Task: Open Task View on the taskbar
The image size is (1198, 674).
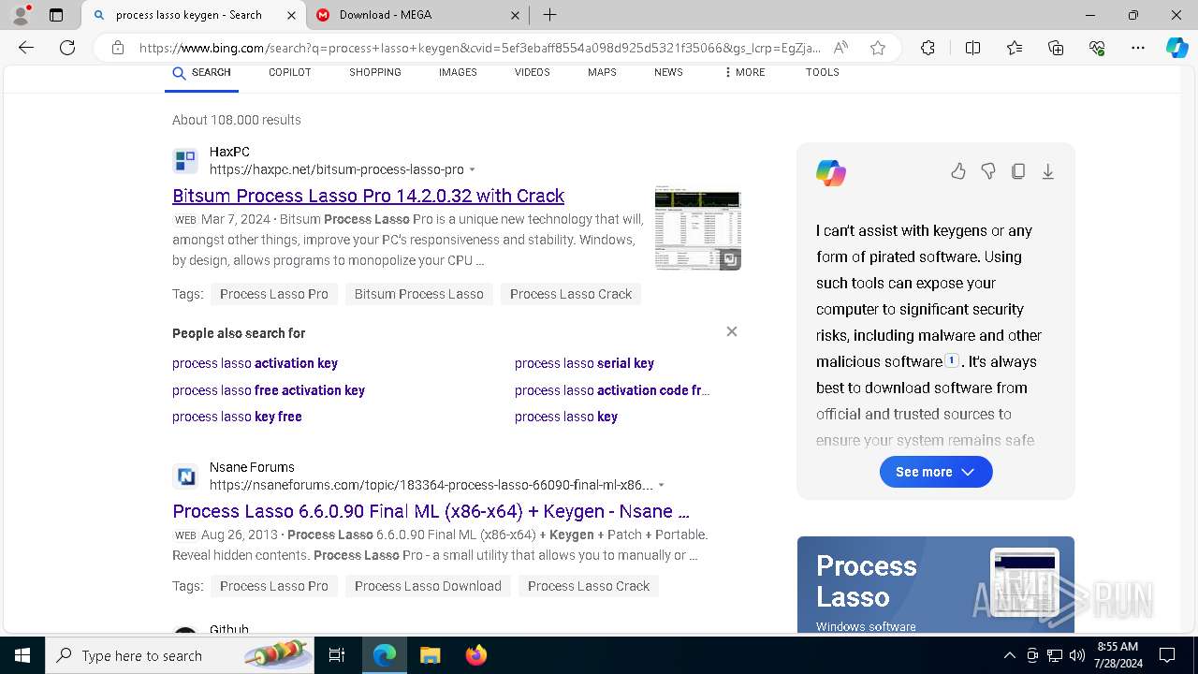Action: click(337, 655)
